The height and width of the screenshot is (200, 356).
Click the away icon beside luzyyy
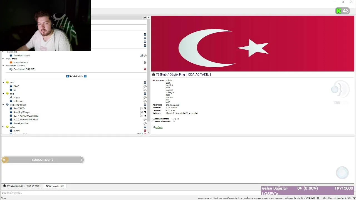[11, 97]
